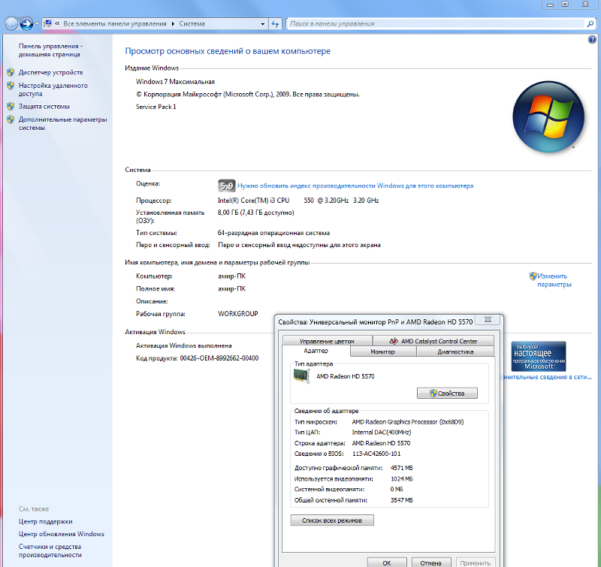This screenshot has width=601, height=567.
Task: Open 'Настройка удаленного доступа' link
Action: (x=53, y=89)
